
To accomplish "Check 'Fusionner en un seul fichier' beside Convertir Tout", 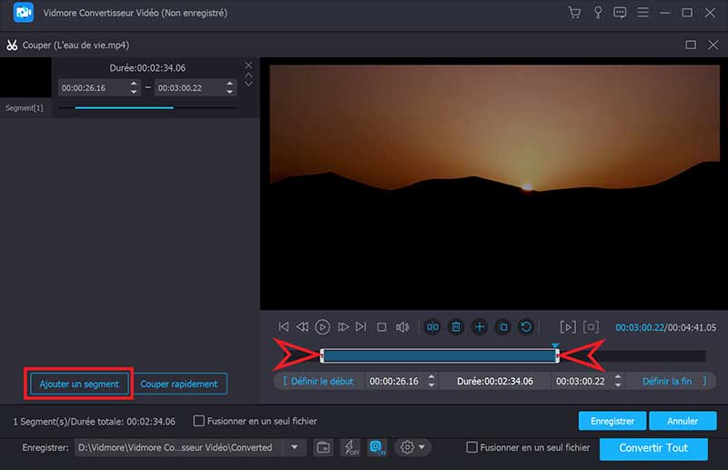I will [471, 447].
